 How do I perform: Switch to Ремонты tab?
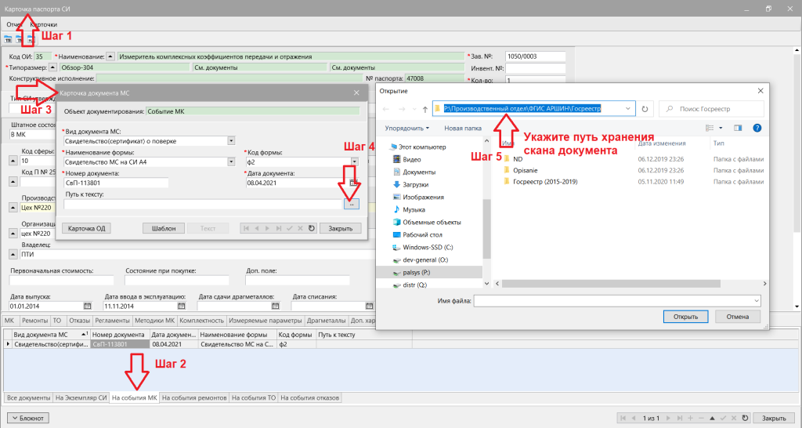click(34, 321)
